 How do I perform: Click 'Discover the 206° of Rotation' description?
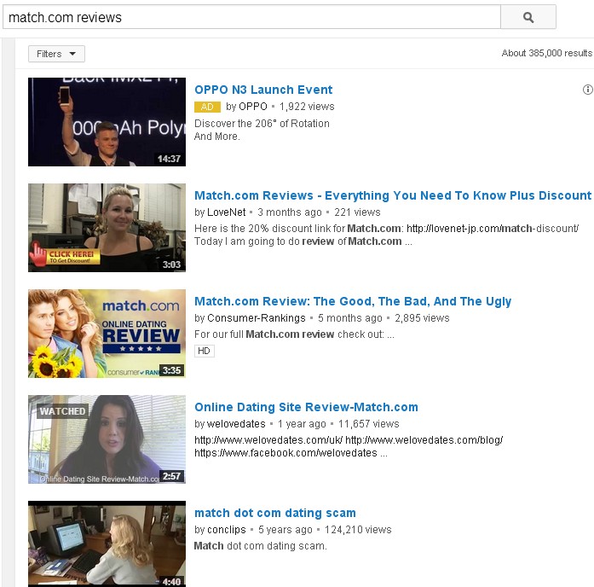pyautogui.click(x=262, y=124)
